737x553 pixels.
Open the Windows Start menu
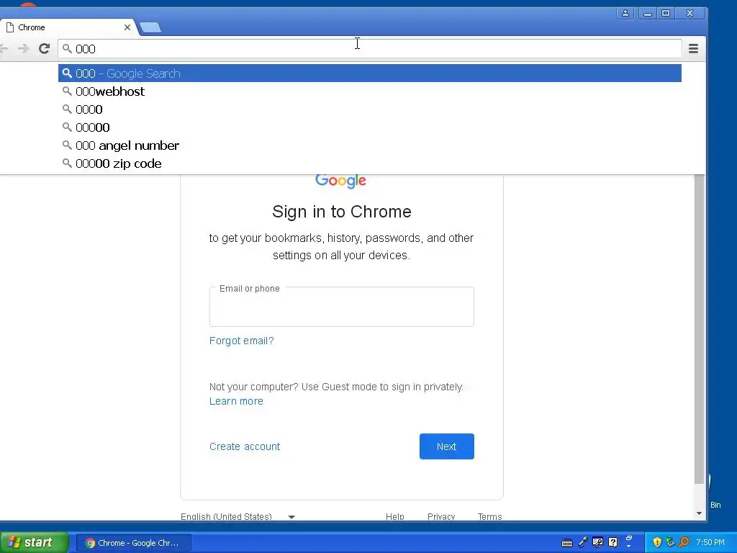tap(34, 543)
